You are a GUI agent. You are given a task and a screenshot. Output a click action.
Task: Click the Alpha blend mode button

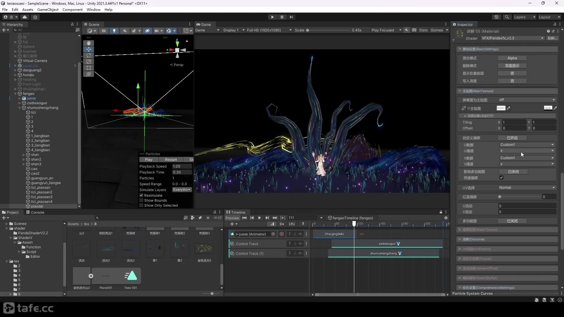pyautogui.click(x=512, y=58)
